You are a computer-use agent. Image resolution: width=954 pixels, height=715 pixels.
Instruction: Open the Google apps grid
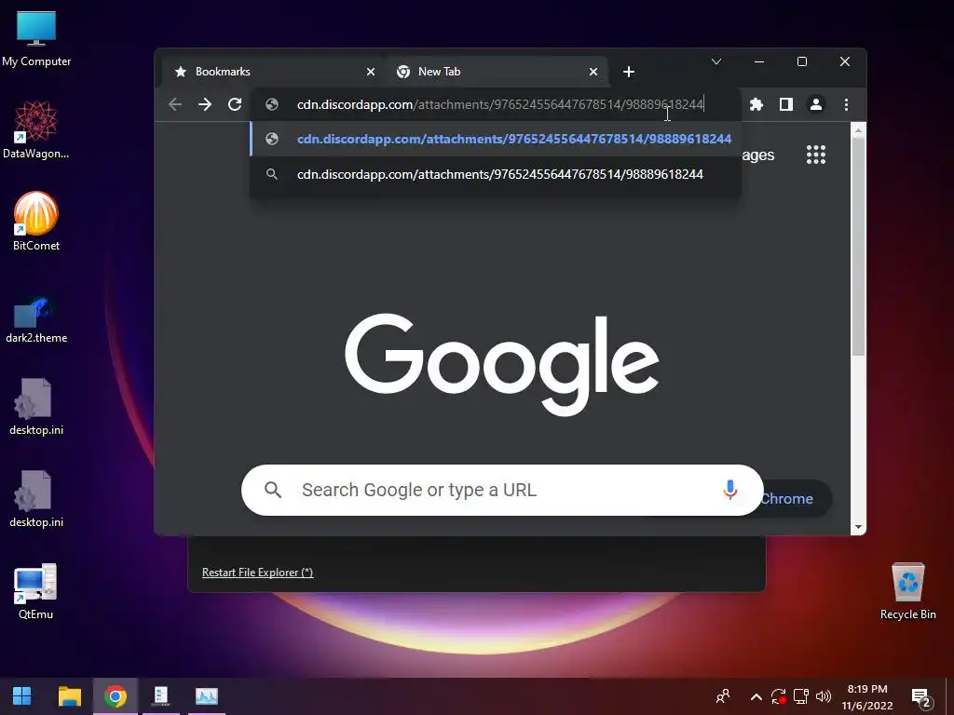pos(816,155)
